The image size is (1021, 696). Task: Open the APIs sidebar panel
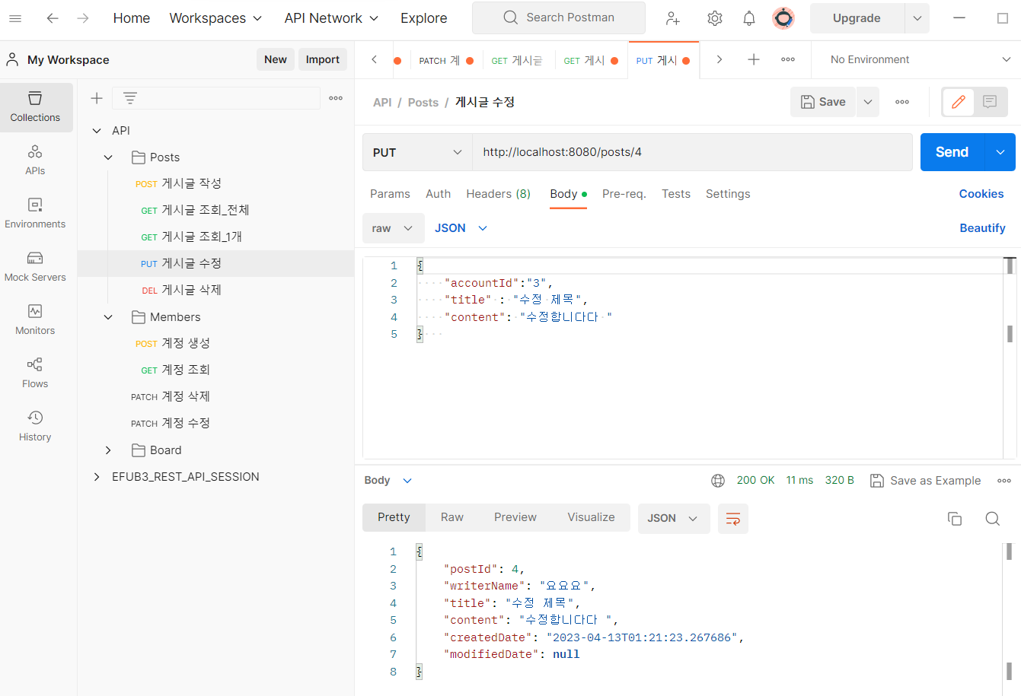click(35, 160)
